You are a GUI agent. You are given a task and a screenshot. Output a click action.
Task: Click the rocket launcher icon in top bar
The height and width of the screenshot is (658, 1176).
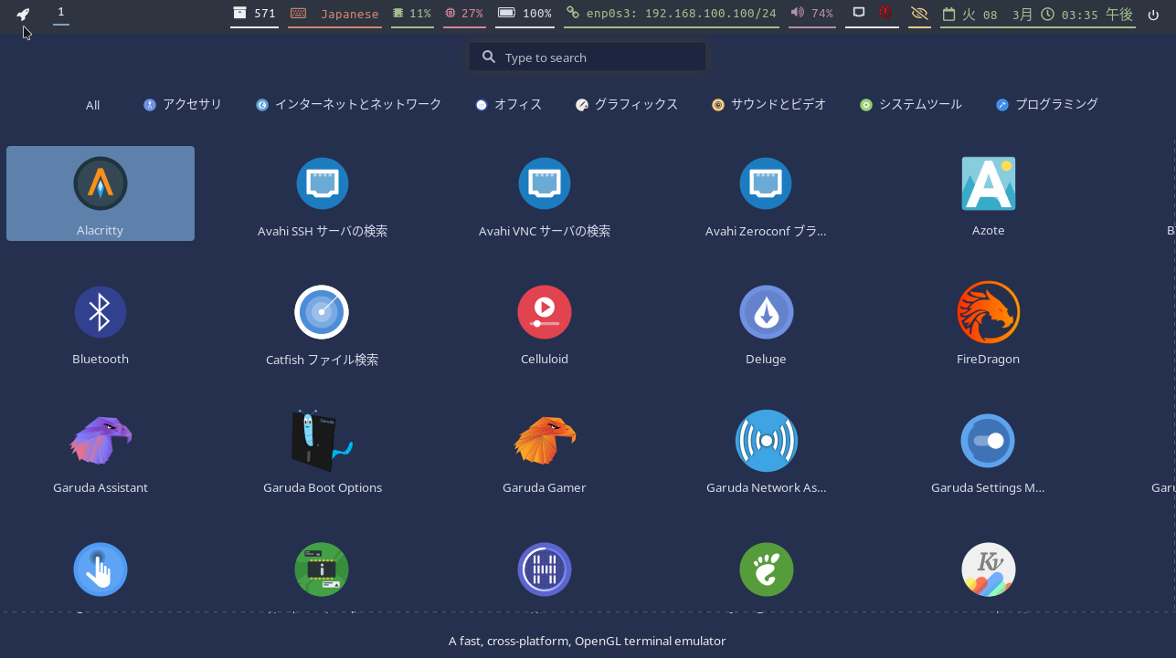pos(23,14)
